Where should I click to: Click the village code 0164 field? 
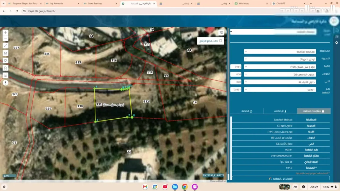point(236,67)
